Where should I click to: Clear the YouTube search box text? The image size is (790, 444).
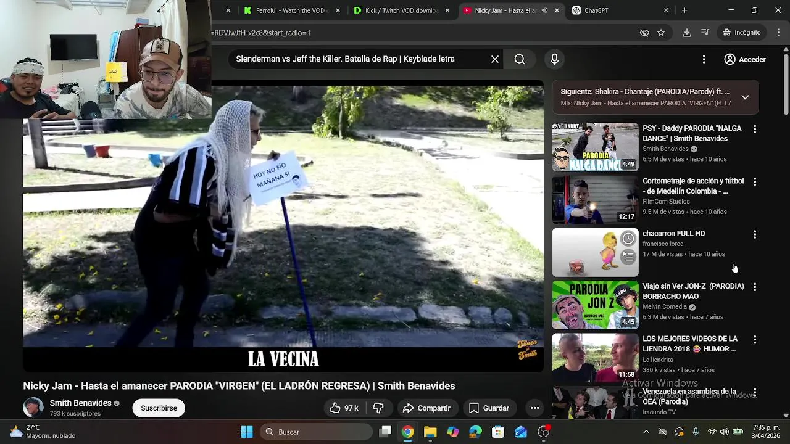point(494,59)
